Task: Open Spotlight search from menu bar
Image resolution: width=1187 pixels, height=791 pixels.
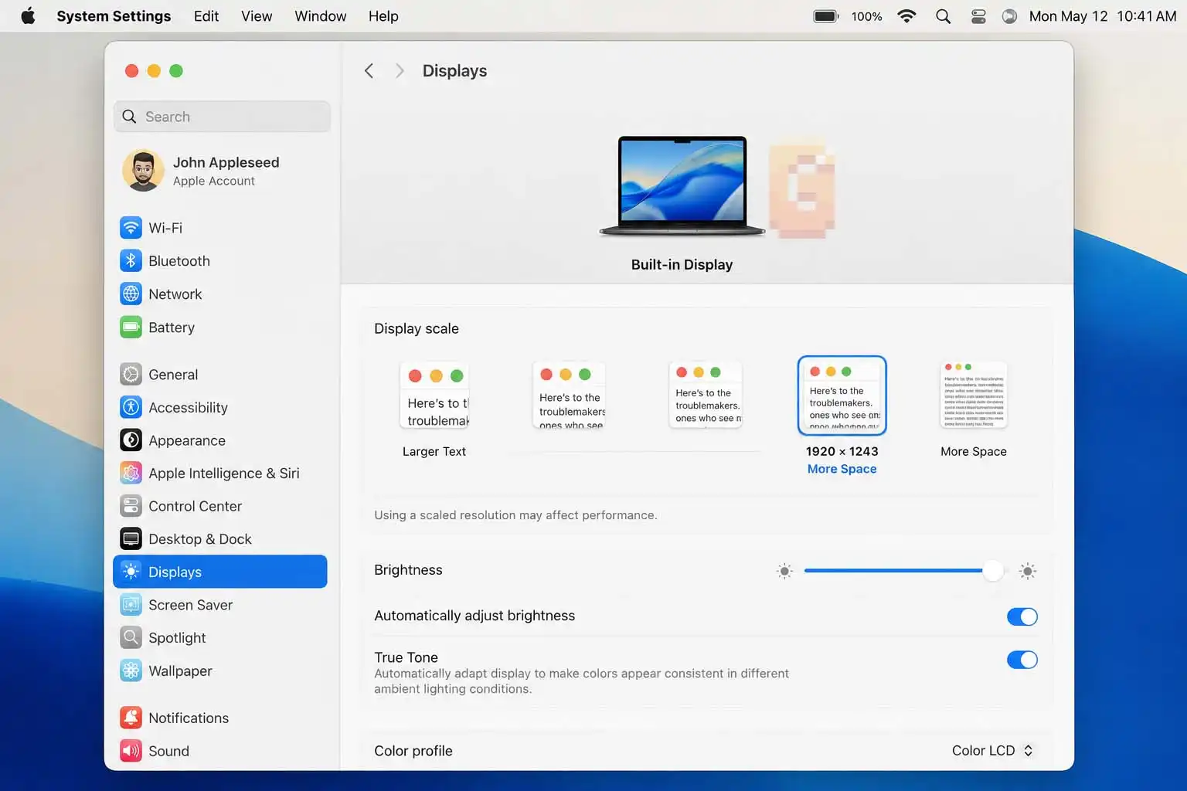Action: 943,16
